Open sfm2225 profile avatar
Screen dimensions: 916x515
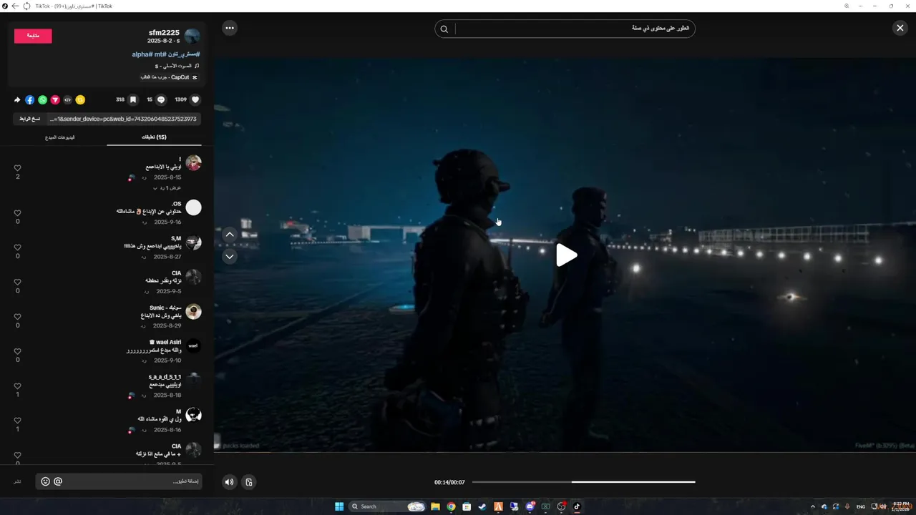(192, 36)
